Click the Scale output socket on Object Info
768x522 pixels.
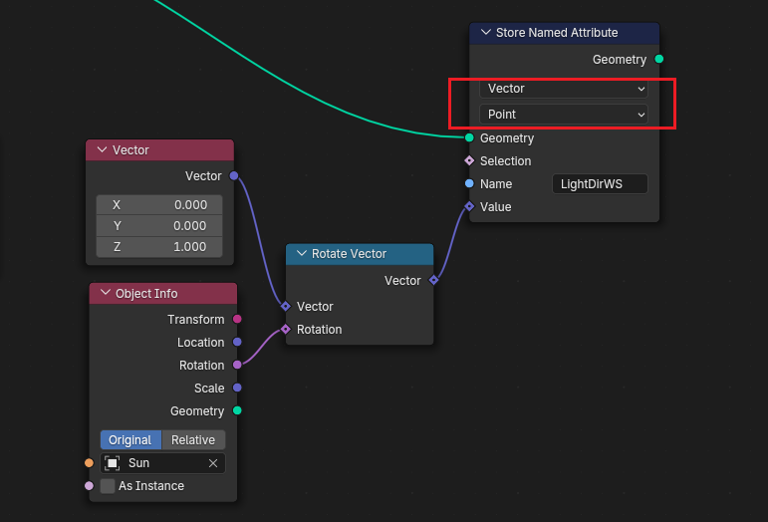(237, 389)
